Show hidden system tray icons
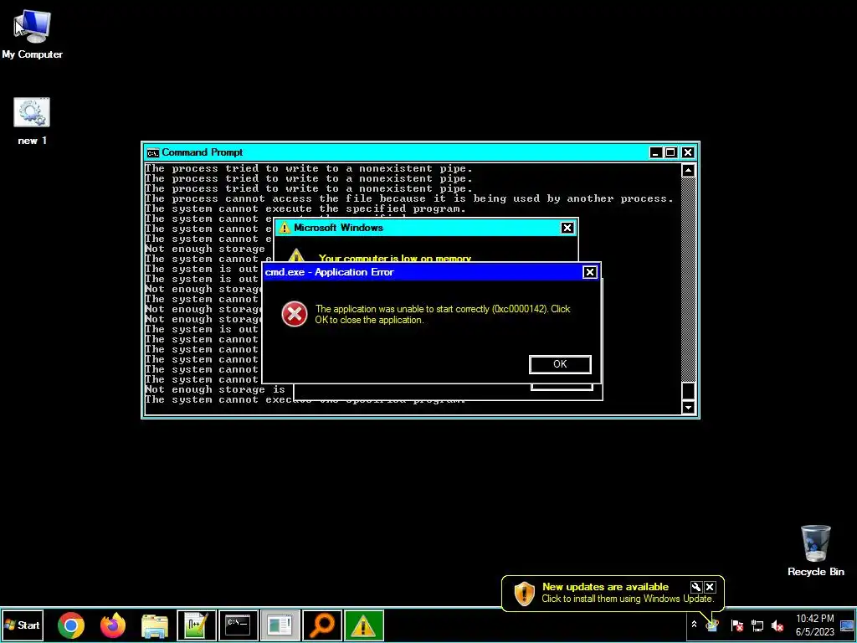 (694, 625)
